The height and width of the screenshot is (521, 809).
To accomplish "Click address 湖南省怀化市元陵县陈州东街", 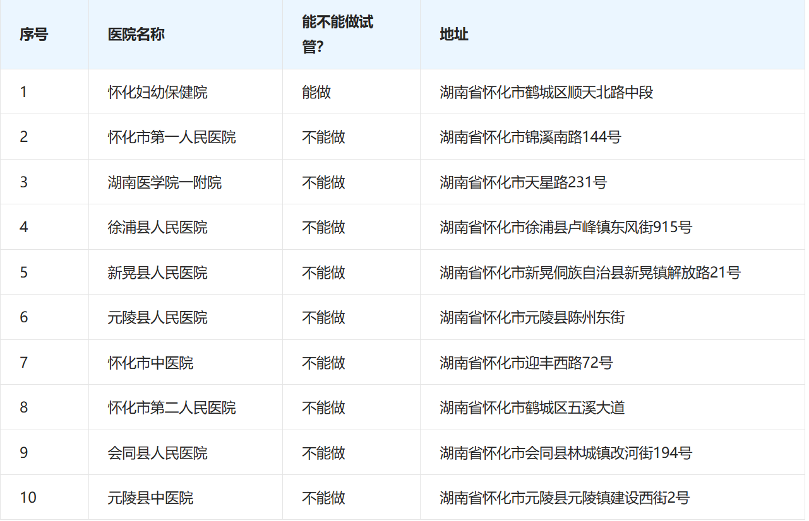I will (532, 317).
